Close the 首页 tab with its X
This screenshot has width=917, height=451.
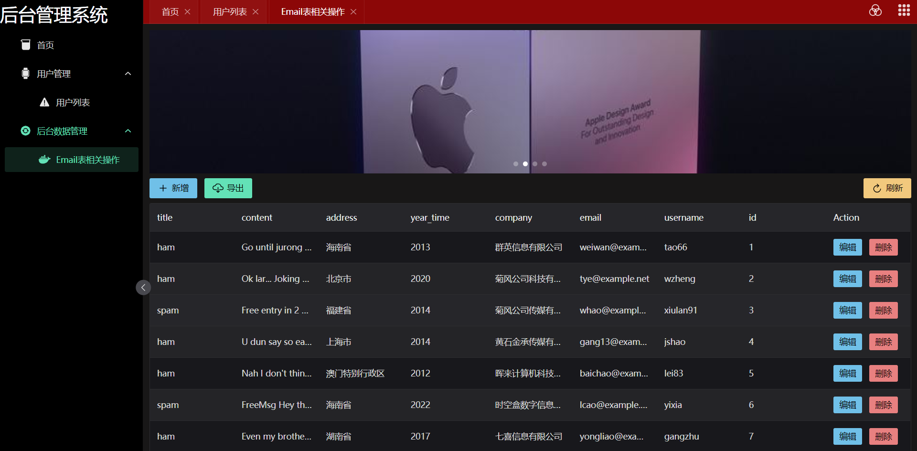(x=188, y=12)
